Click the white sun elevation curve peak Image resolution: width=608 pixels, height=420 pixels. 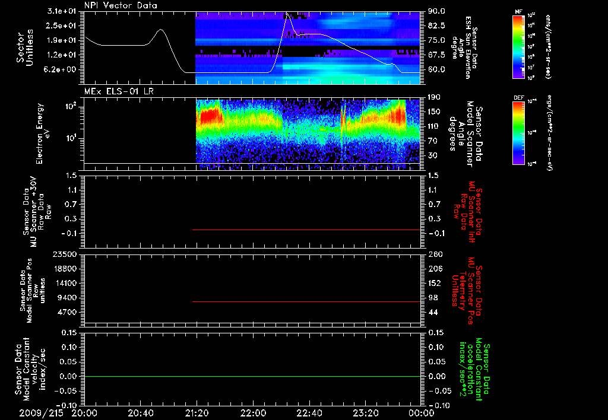[x=288, y=14]
